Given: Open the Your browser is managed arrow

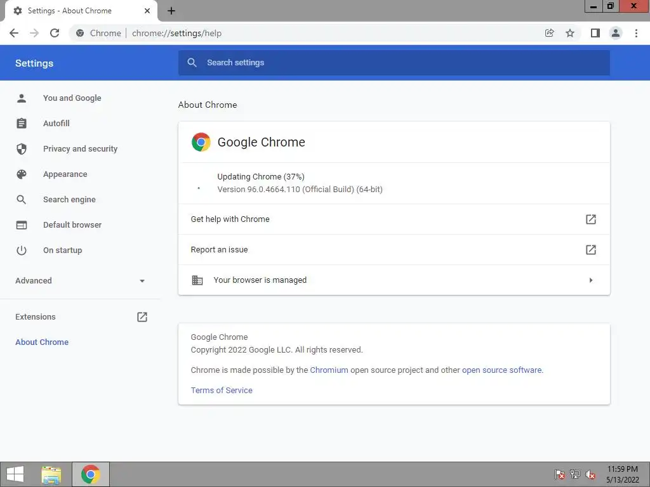Looking at the screenshot, I should pyautogui.click(x=591, y=280).
